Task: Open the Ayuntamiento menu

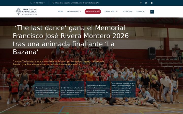Action: 73,12
